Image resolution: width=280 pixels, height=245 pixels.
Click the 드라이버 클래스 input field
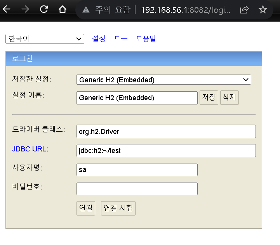(166, 131)
